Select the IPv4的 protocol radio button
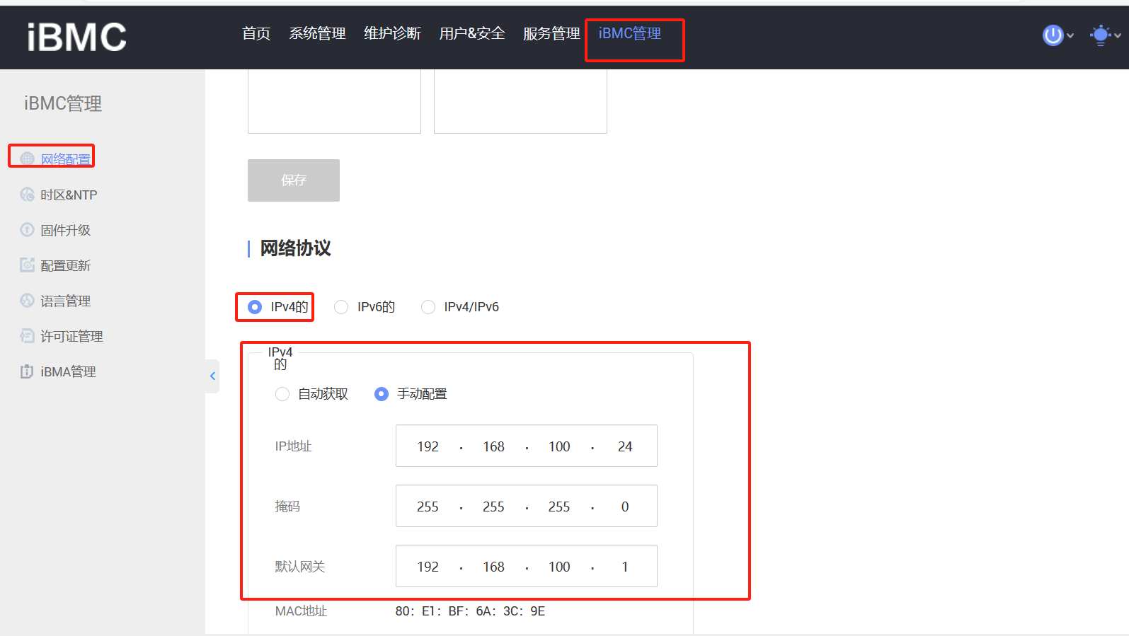Image resolution: width=1129 pixels, height=636 pixels. tap(255, 307)
